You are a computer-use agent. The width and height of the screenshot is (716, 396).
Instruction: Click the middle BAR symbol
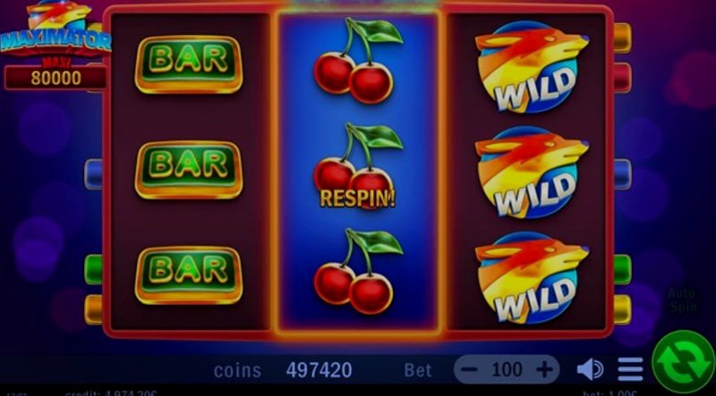189,170
